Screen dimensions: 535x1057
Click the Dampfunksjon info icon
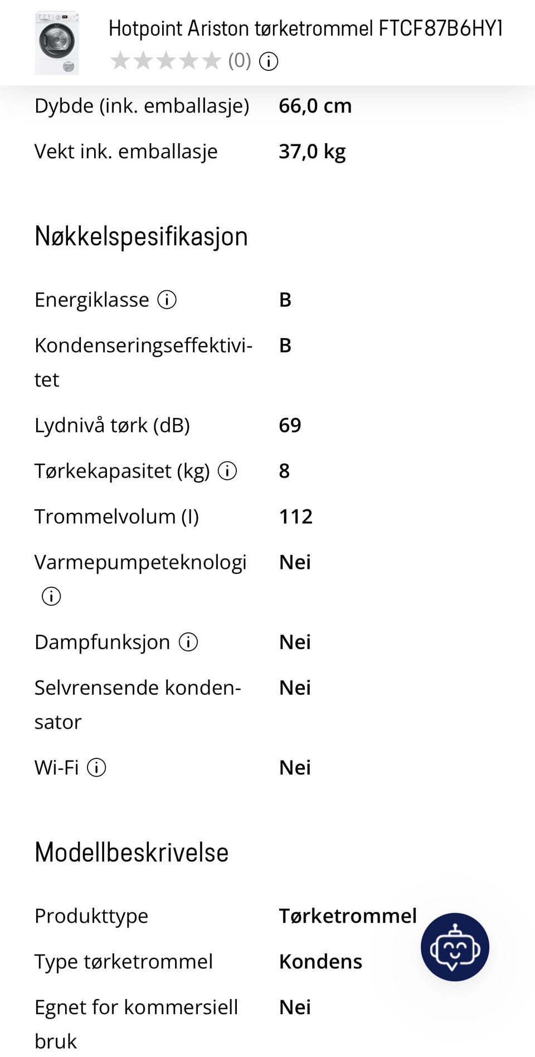[x=188, y=642]
